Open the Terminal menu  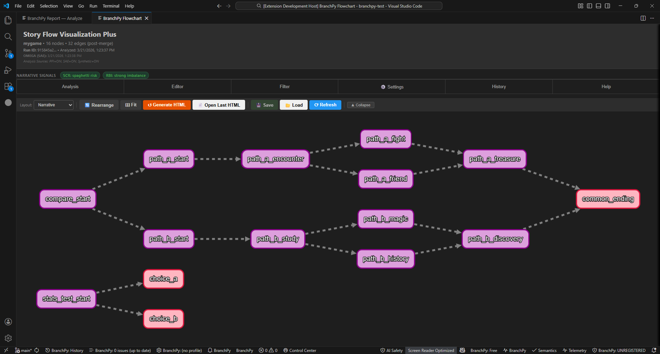[111, 6]
